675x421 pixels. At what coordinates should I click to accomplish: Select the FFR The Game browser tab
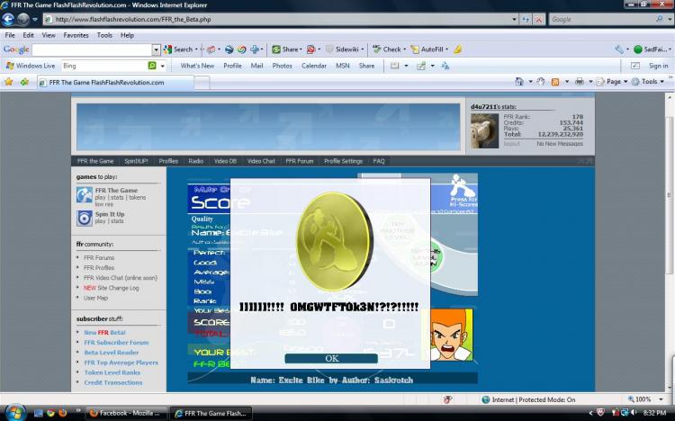115,83
